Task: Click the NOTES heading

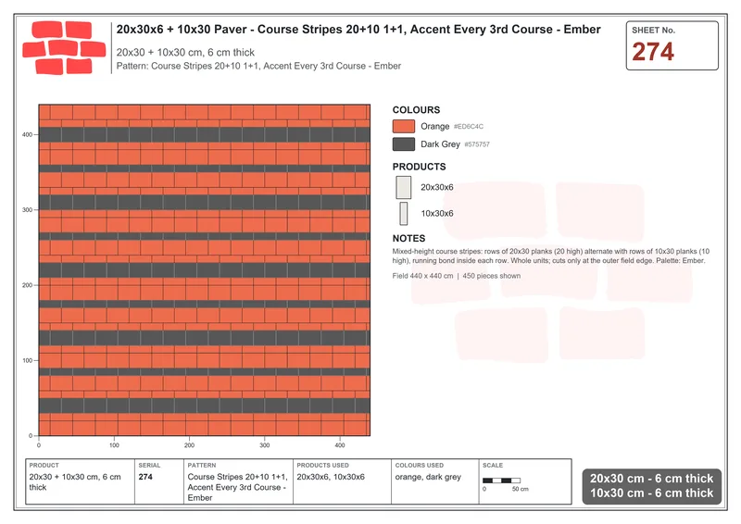Action: 408,238
